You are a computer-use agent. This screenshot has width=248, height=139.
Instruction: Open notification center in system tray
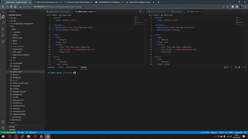[244, 136]
